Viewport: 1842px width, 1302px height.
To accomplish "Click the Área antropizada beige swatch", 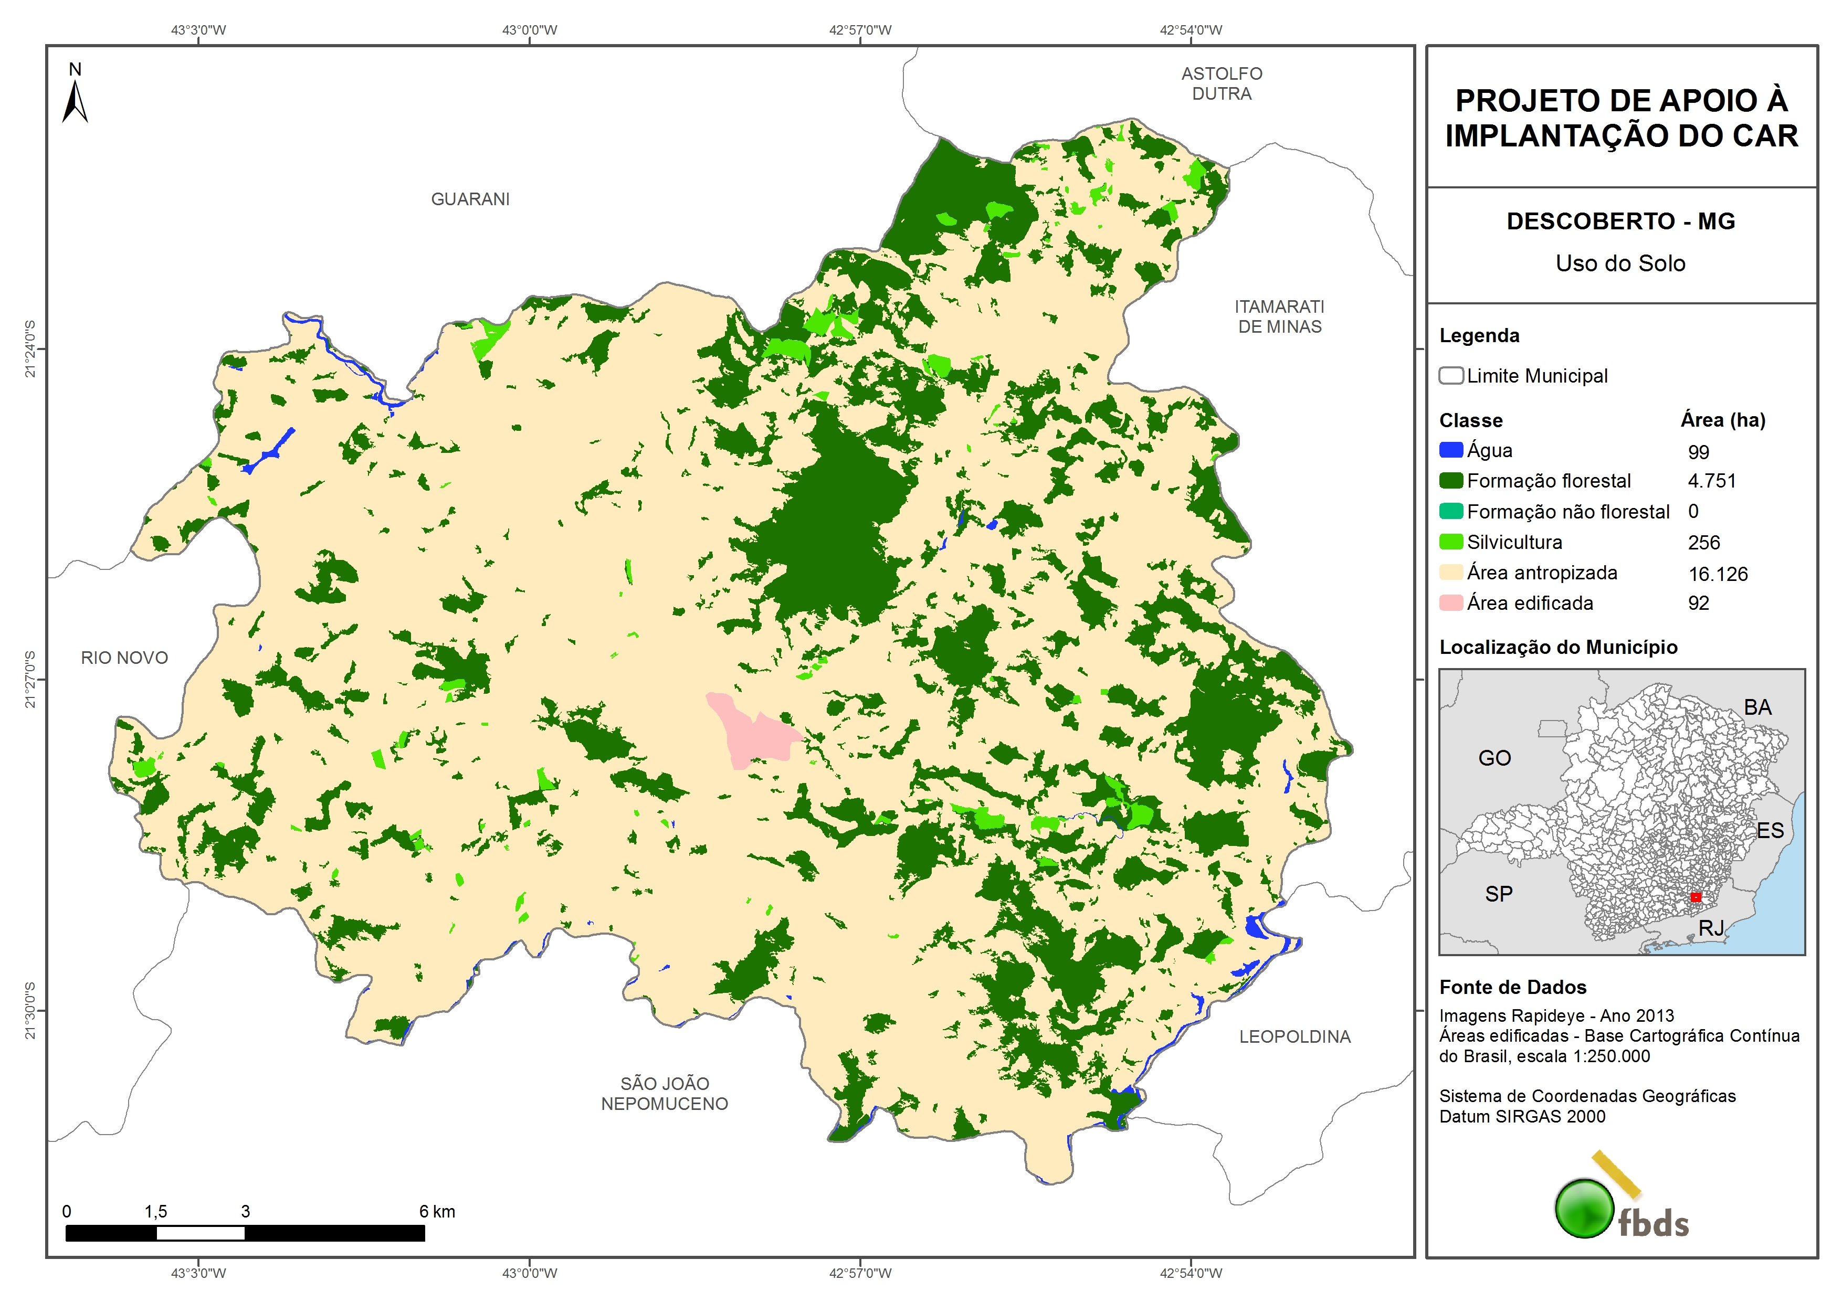I will click(x=1450, y=572).
